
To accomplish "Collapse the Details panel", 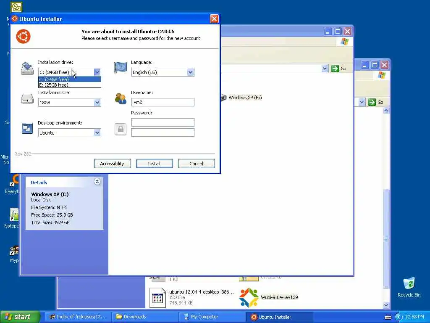I will 97,182.
